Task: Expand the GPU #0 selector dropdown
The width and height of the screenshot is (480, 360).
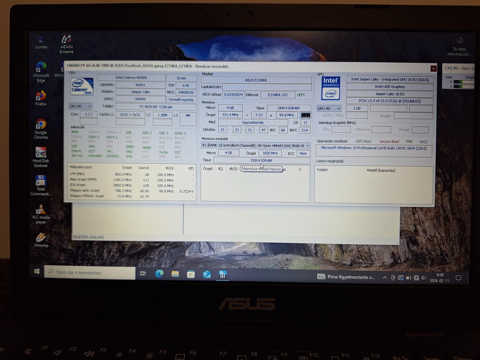Action: click(329, 108)
